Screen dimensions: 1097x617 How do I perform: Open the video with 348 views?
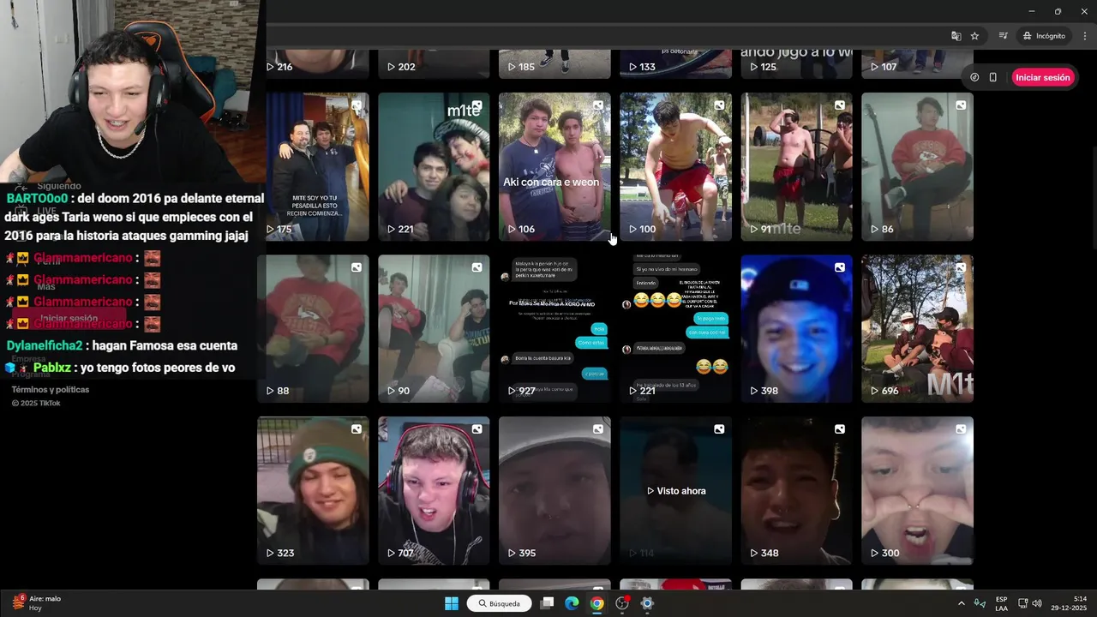[x=796, y=491]
